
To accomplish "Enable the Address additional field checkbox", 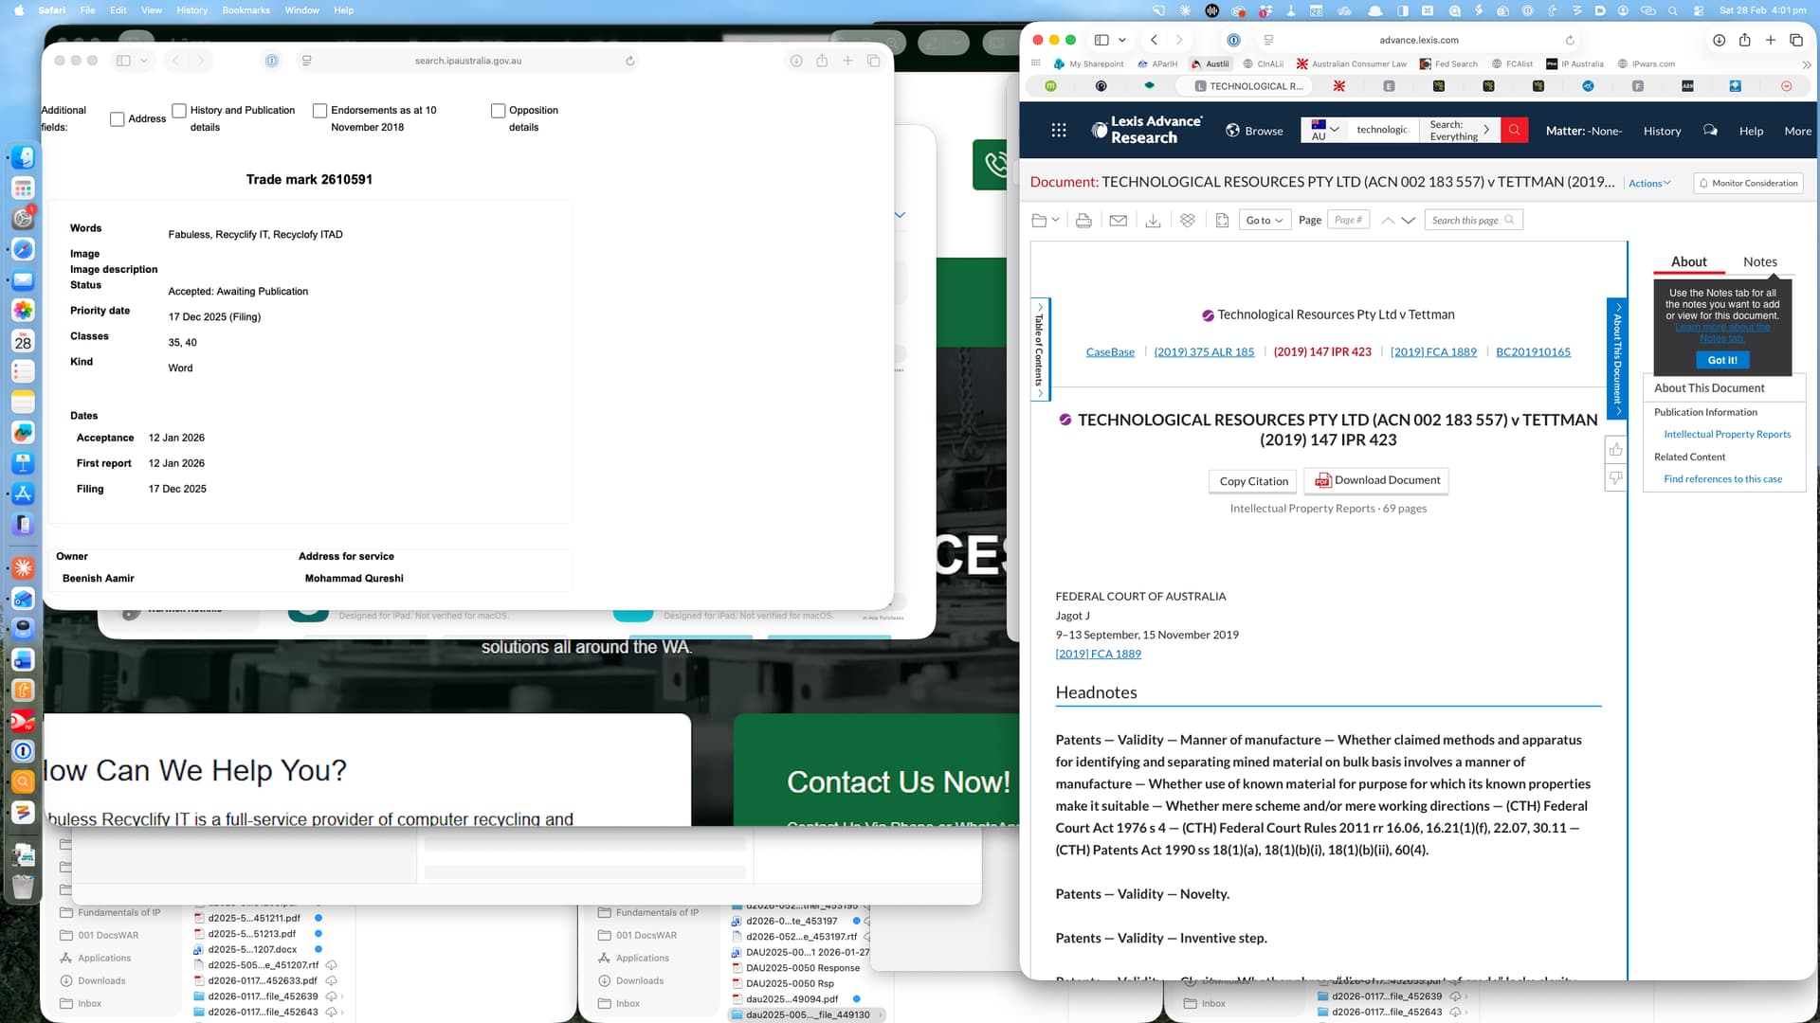I will click(118, 119).
